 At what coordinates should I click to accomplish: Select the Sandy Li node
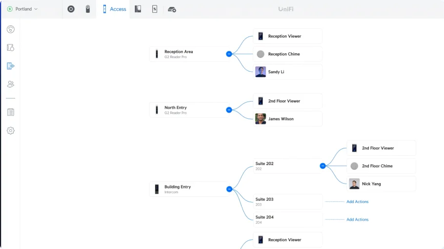coord(287,72)
